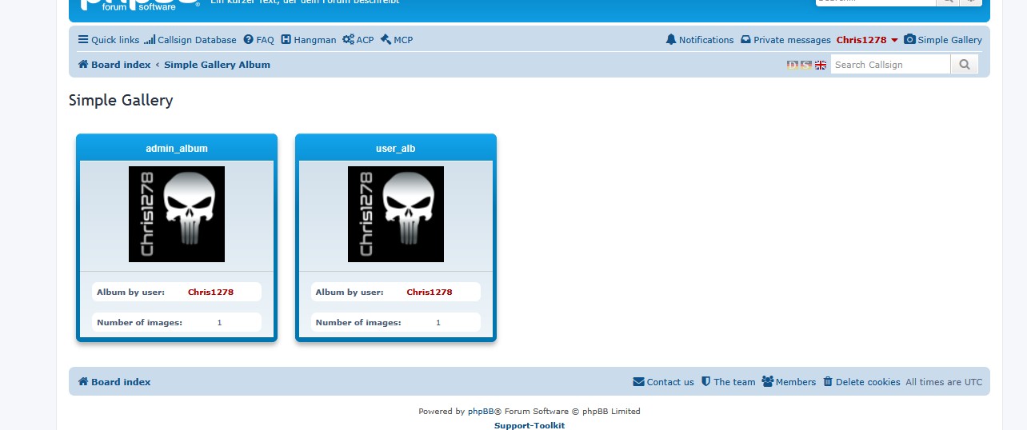Go to Board index in the breadcrumb
The width and height of the screenshot is (1027, 430).
(x=114, y=65)
